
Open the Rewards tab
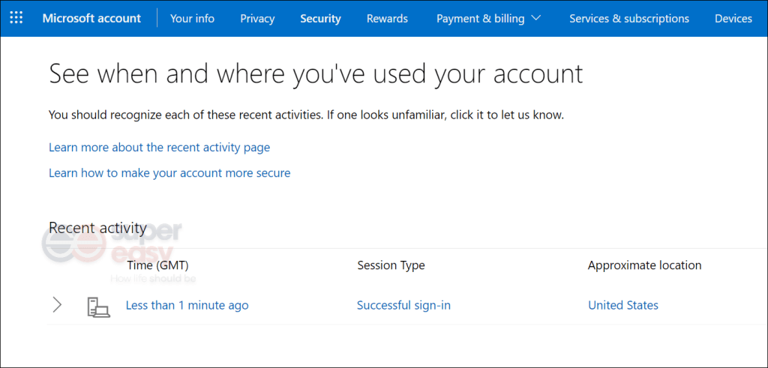coord(387,19)
